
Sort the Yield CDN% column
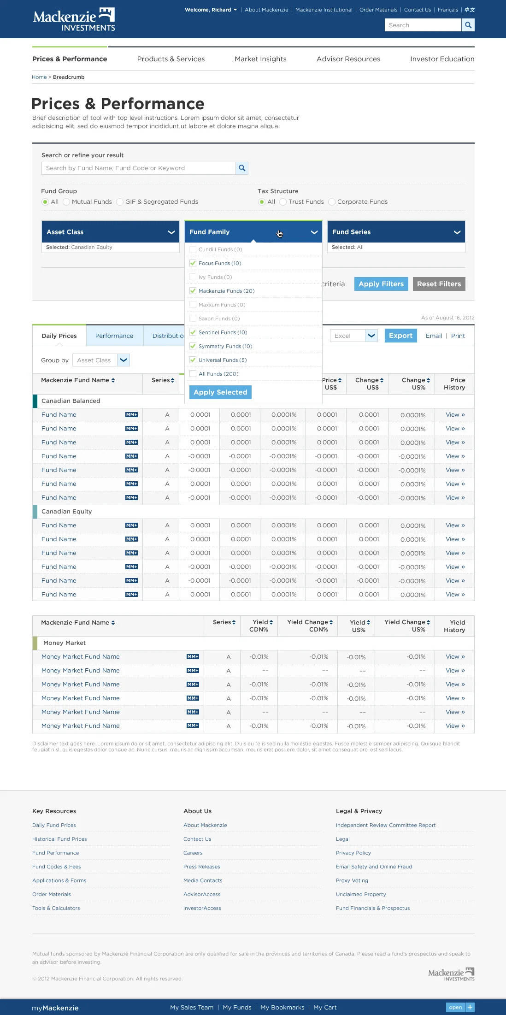[271, 622]
